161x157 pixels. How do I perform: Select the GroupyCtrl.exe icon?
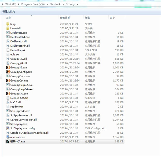tap(8, 81)
